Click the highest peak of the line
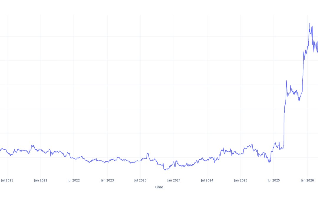318x198 pixels. point(309,23)
